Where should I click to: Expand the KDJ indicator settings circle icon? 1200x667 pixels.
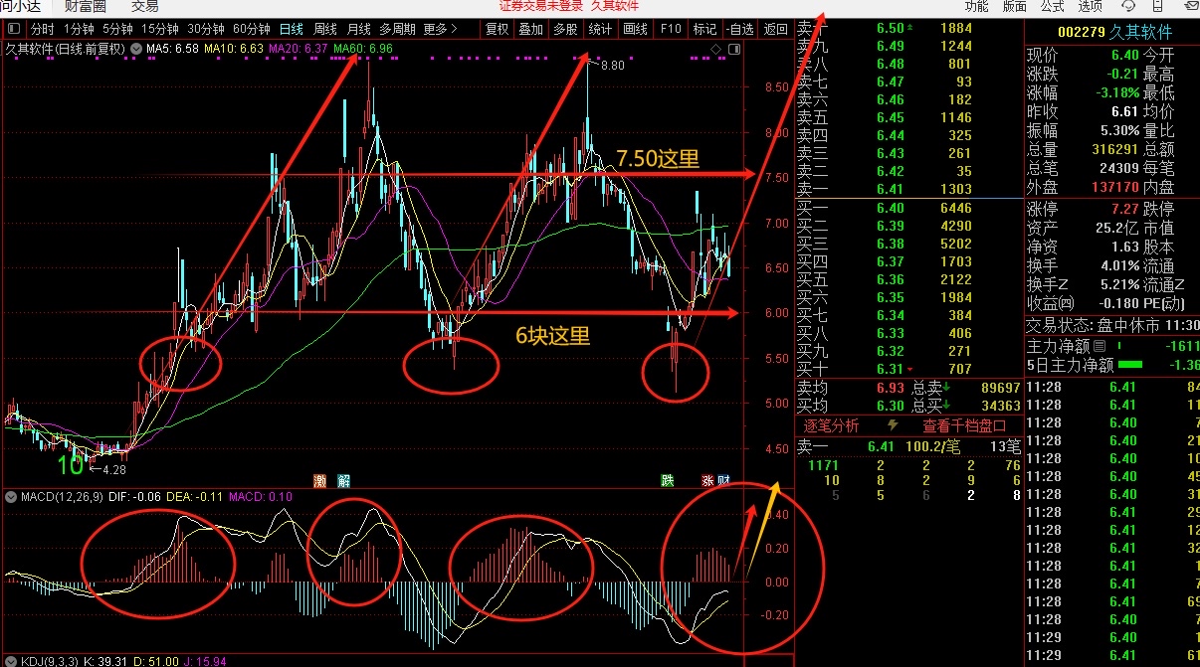(x=12, y=660)
